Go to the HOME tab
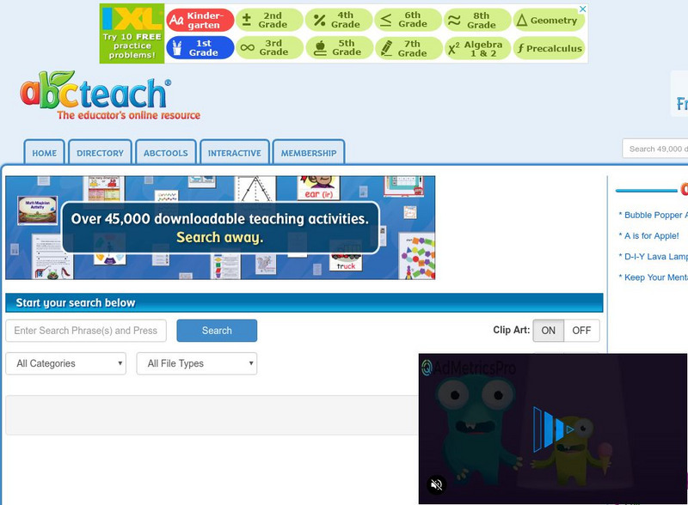 tap(45, 153)
